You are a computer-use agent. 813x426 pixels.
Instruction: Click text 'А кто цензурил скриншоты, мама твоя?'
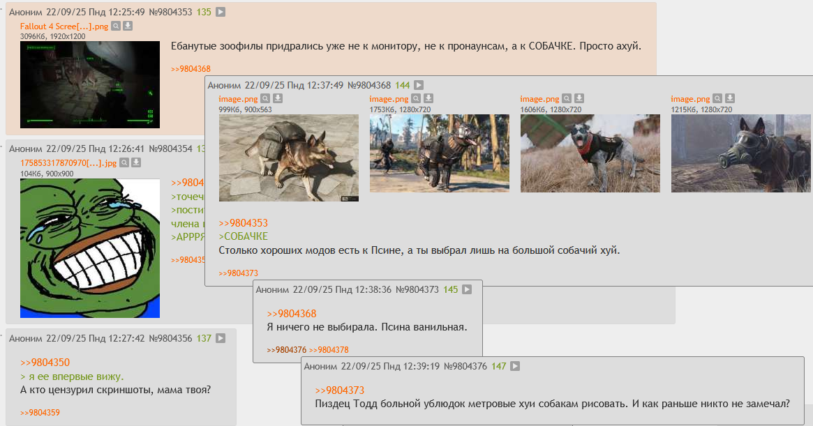point(116,390)
